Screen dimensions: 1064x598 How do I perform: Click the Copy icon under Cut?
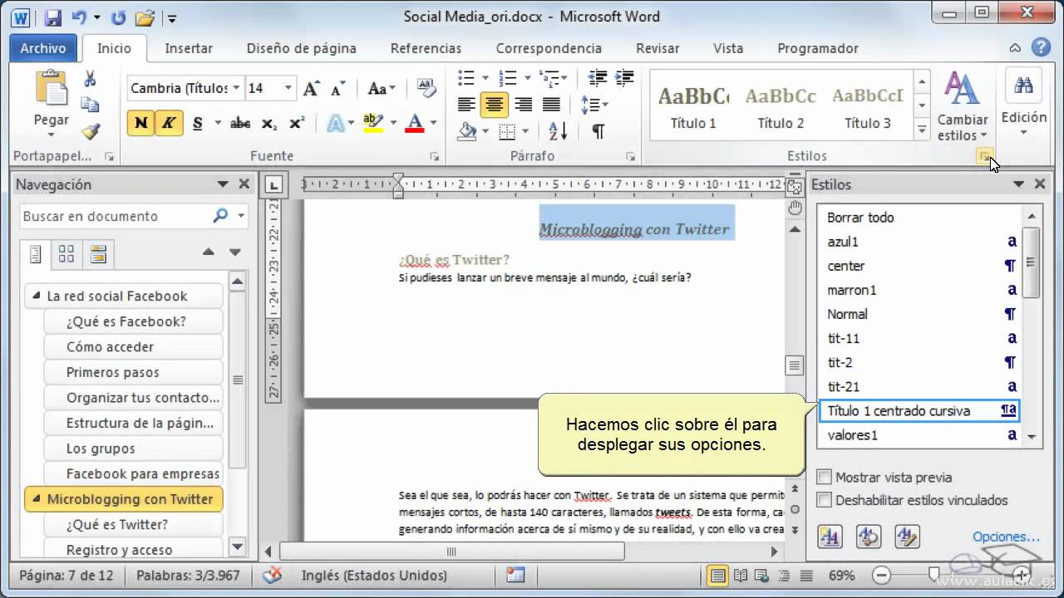(90, 105)
